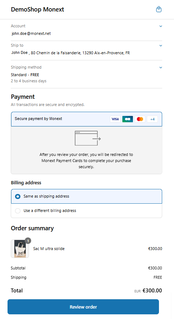
Task: Select the Secure payment by Monext option
Action: [86, 119]
